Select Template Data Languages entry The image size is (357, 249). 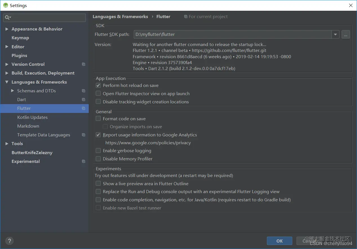pyautogui.click(x=44, y=135)
